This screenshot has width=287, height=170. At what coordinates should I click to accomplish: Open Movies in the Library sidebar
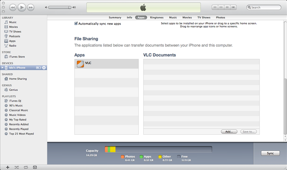point(14,27)
